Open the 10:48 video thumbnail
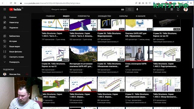The height and width of the screenshot is (109, 194). 83,84
